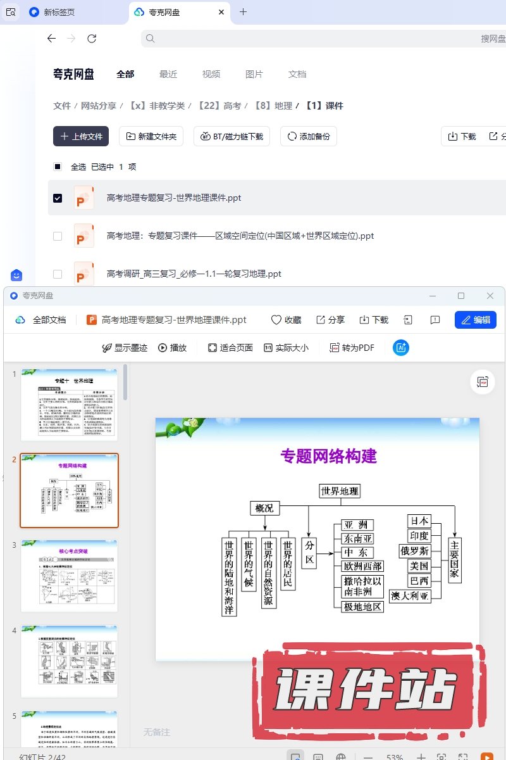Click the 实际大小 actual size icon
Image resolution: width=506 pixels, height=760 pixels.
(x=268, y=348)
